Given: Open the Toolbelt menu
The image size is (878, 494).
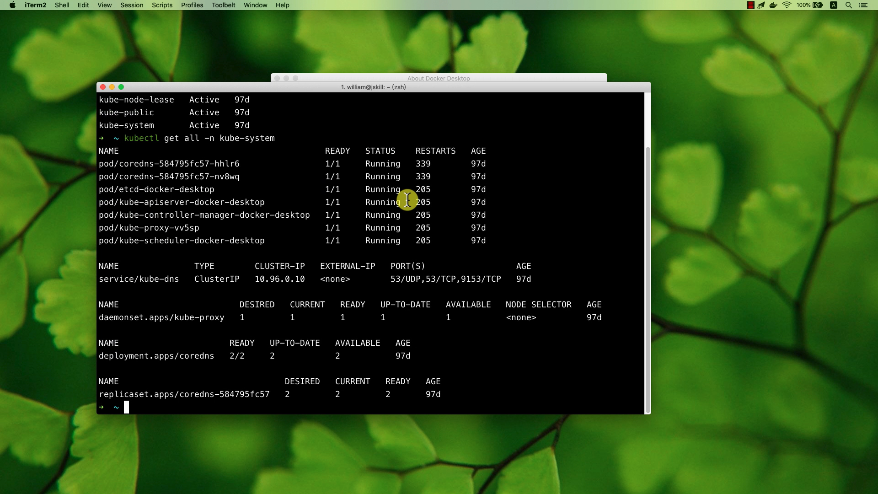Looking at the screenshot, I should click(x=223, y=5).
